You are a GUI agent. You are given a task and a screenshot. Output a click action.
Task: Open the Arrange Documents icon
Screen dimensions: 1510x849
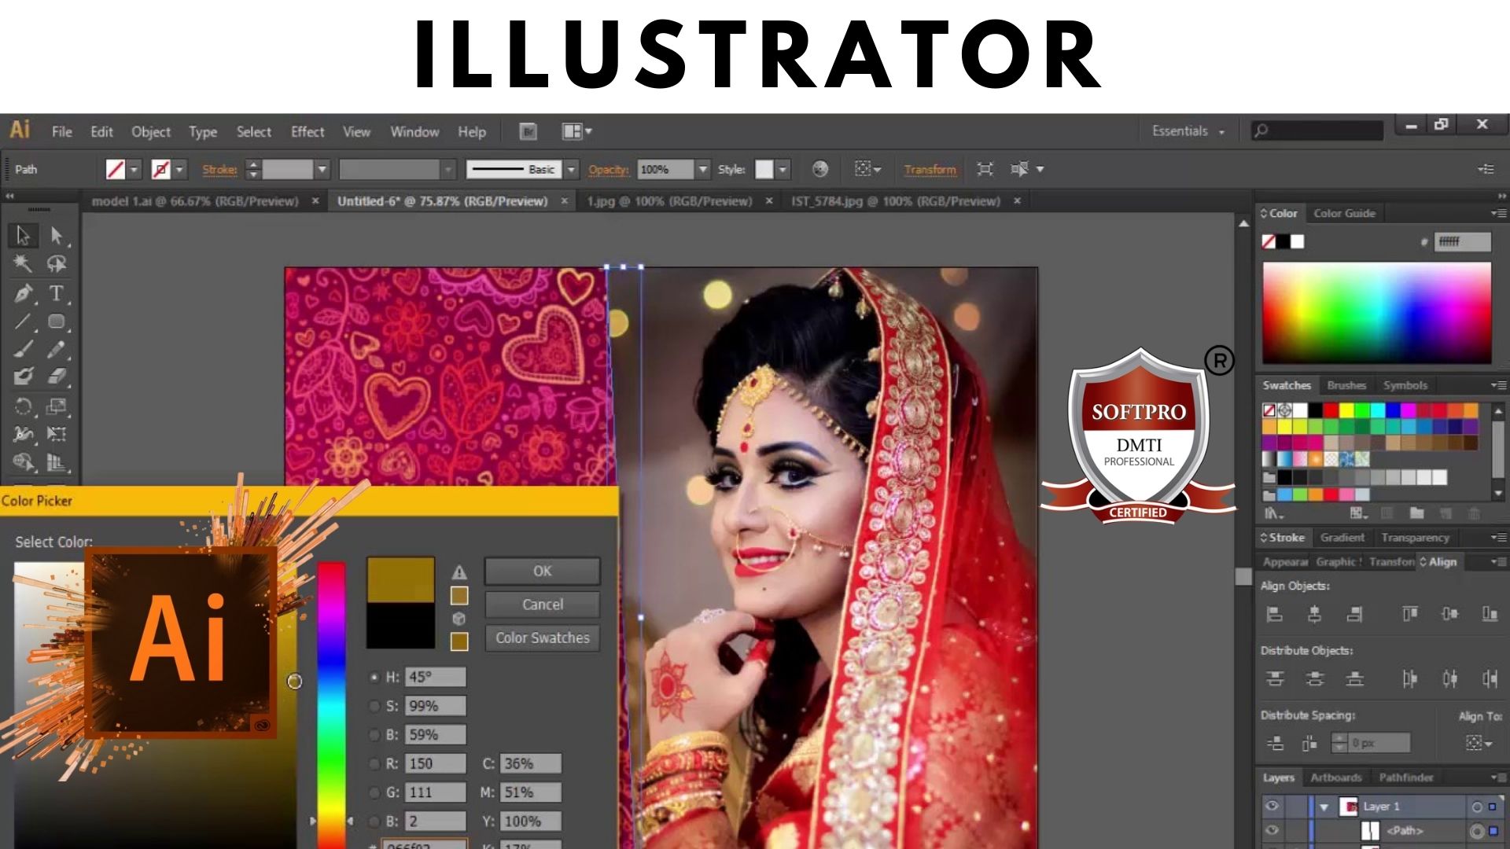point(576,131)
